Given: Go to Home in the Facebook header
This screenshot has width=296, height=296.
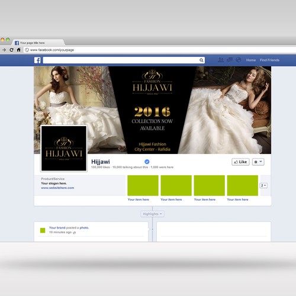Looking at the screenshot, I should pyautogui.click(x=251, y=60).
